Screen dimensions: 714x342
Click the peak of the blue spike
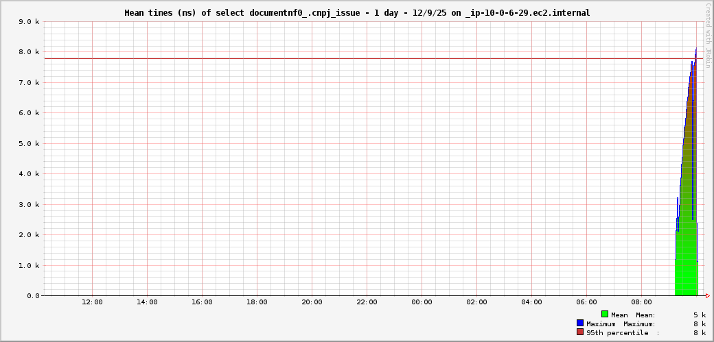point(695,49)
